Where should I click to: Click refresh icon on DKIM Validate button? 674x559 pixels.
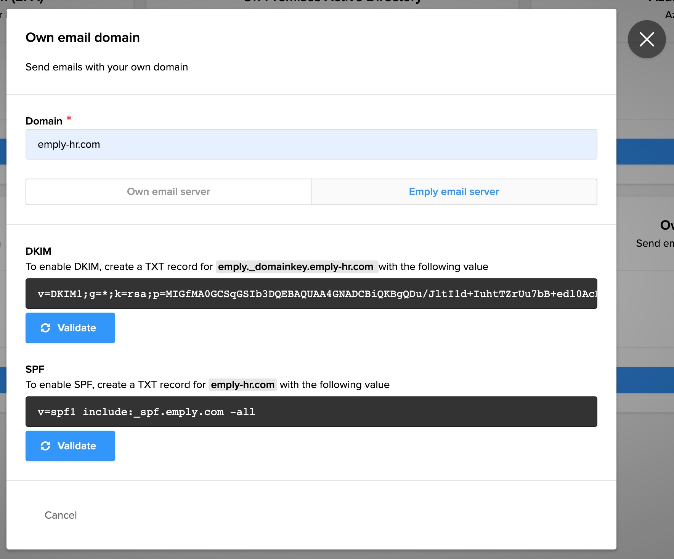point(45,328)
